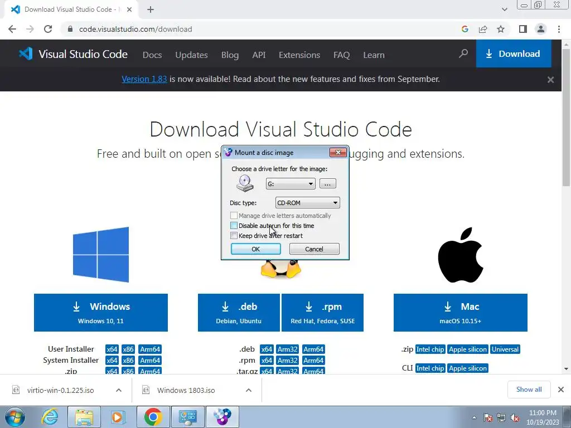Switch to Chrome in the taskbar
This screenshot has width=571, height=428.
(153, 417)
